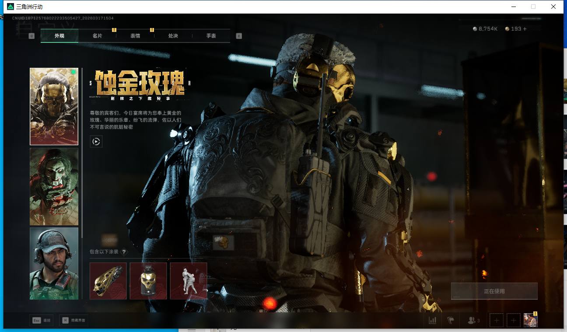Click the 8,754K currency balance

488,29
